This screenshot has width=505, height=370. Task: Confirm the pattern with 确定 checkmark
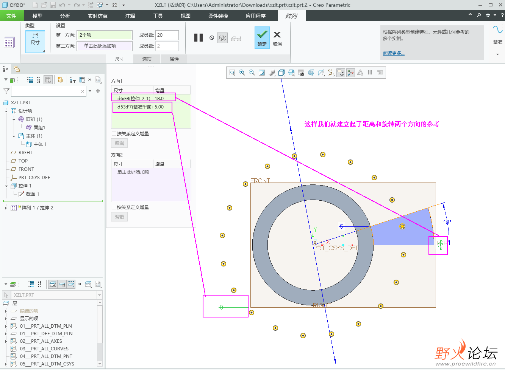tap(262, 37)
